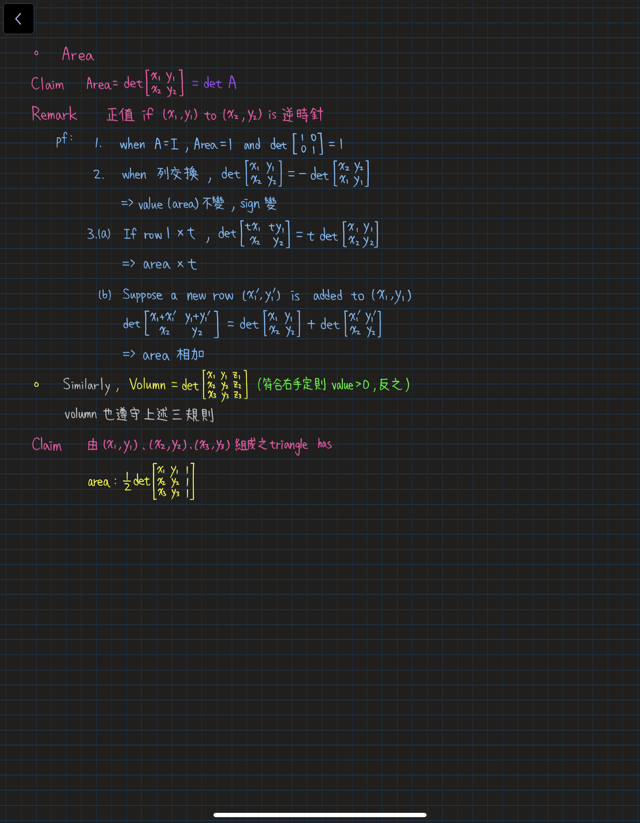Click the word 'triangle' in second claim
The width and height of the screenshot is (640, 823).
[289, 445]
